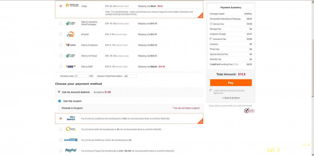Click the EMS discounted price $37.98
Viewport: 314px width, 156px height.
(x=162, y=66)
